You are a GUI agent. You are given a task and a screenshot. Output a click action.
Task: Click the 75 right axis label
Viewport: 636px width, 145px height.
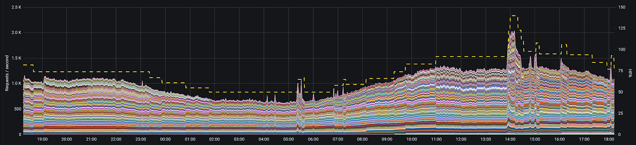[620, 71]
